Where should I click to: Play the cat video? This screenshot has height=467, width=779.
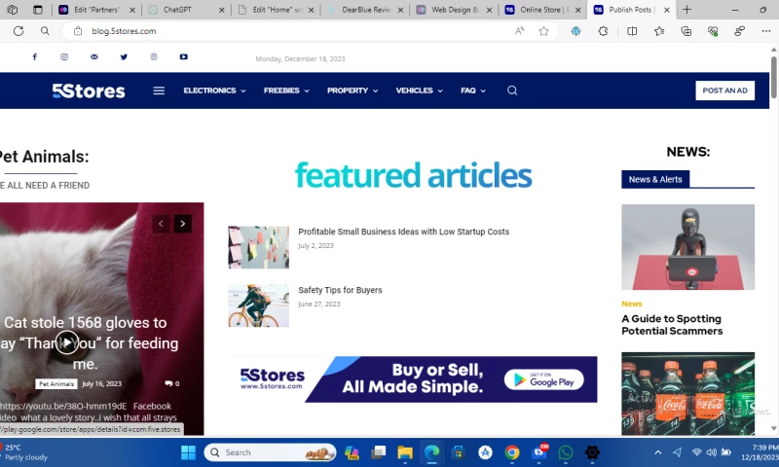point(66,342)
